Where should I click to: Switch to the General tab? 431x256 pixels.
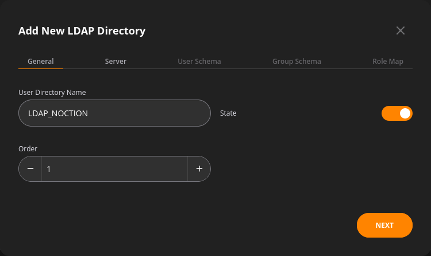pyautogui.click(x=41, y=61)
